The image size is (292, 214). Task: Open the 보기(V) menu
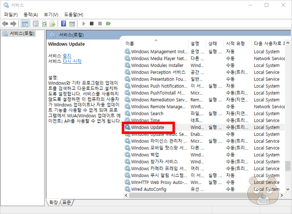(51, 15)
